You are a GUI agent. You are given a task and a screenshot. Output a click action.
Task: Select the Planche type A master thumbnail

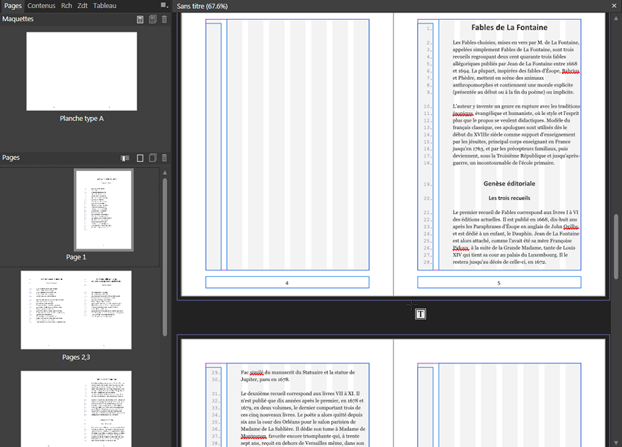(x=82, y=72)
